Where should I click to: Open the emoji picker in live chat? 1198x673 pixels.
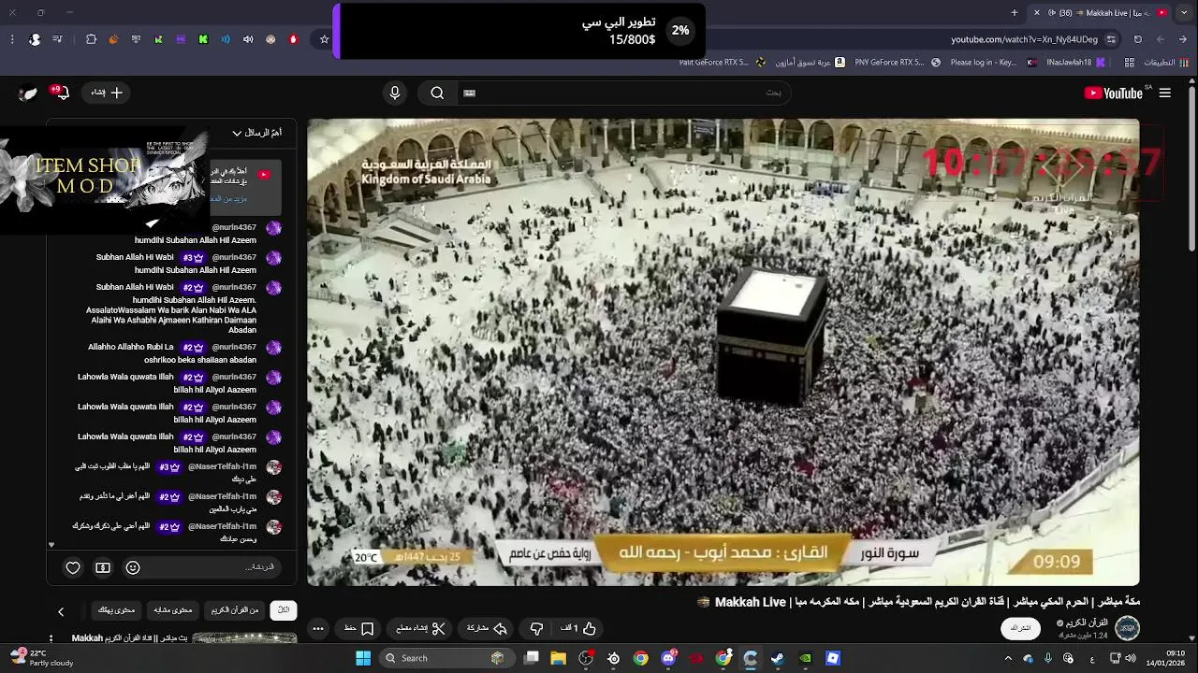pyautogui.click(x=133, y=567)
